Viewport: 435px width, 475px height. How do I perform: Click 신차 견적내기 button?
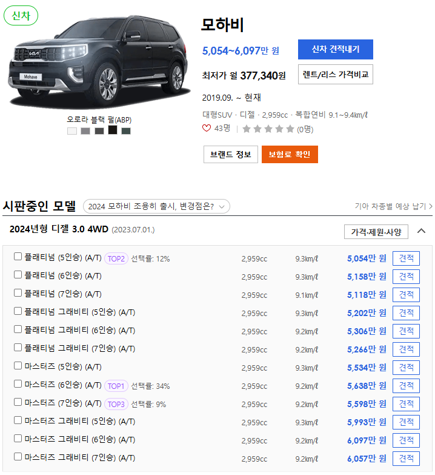336,49
